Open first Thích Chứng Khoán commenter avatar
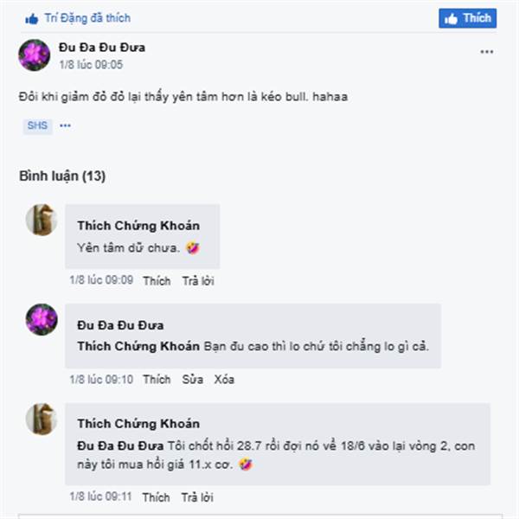The image size is (519, 519). click(x=42, y=220)
